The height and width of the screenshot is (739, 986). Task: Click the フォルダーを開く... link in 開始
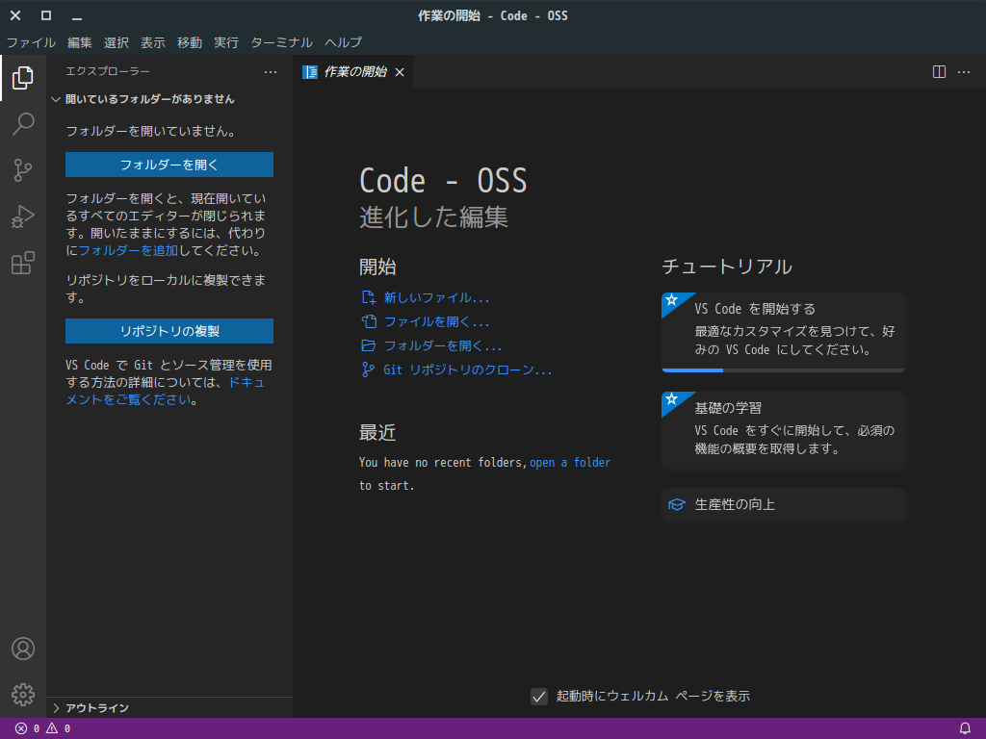pyautogui.click(x=443, y=345)
